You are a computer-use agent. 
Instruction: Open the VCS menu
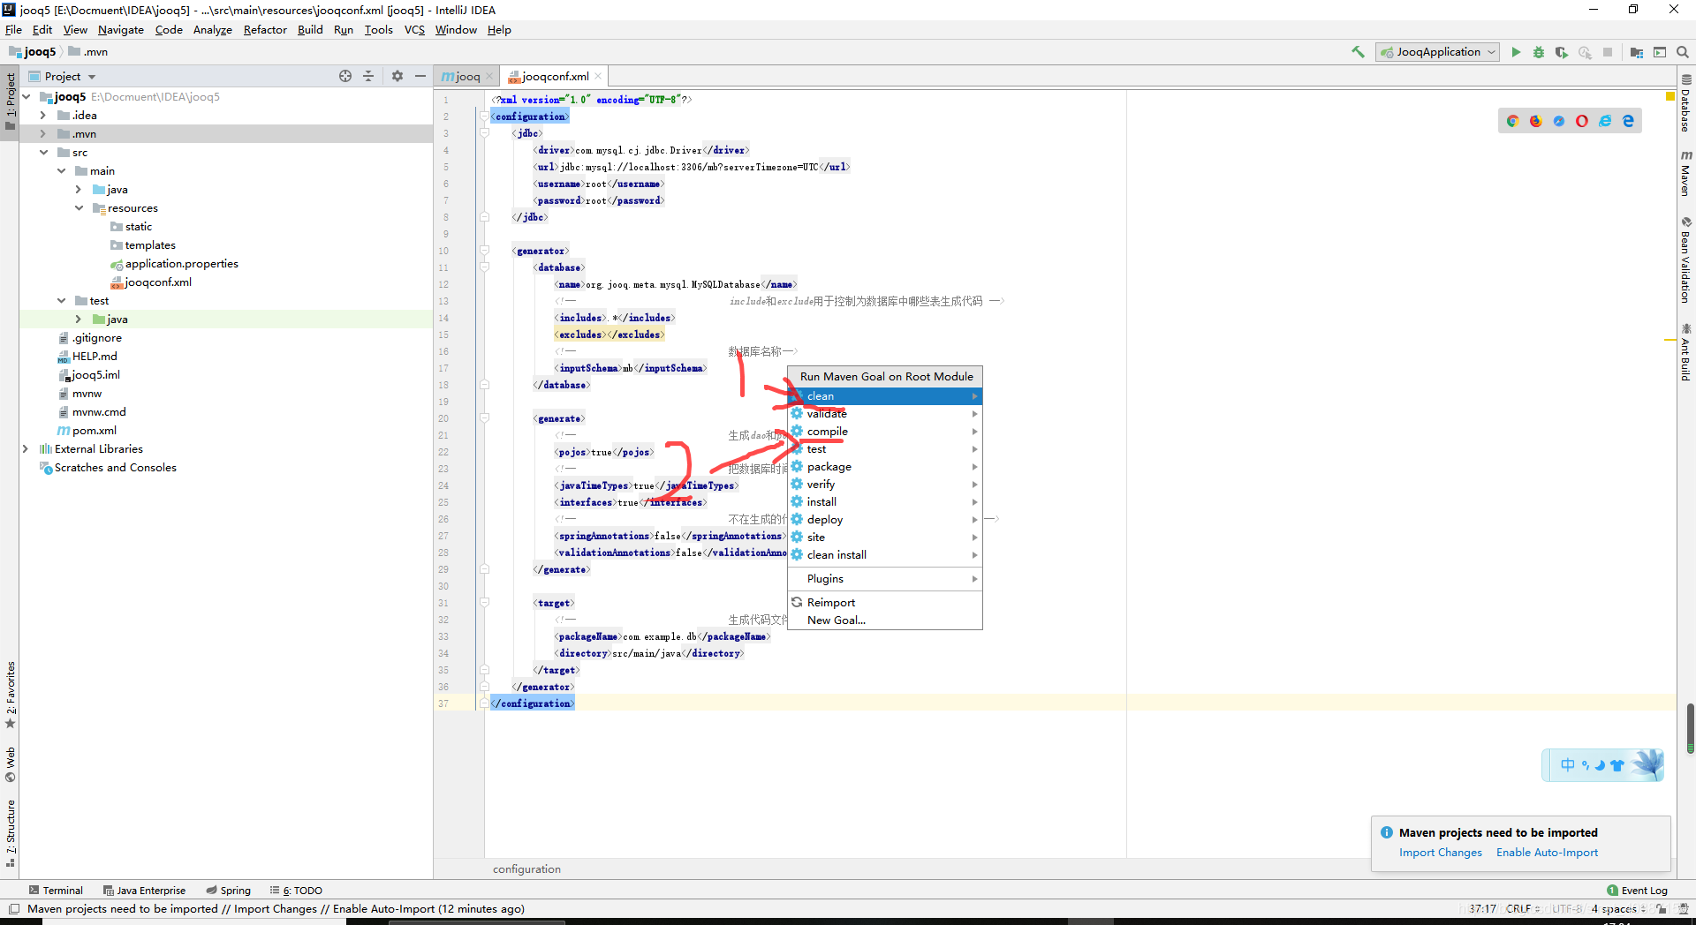(414, 29)
